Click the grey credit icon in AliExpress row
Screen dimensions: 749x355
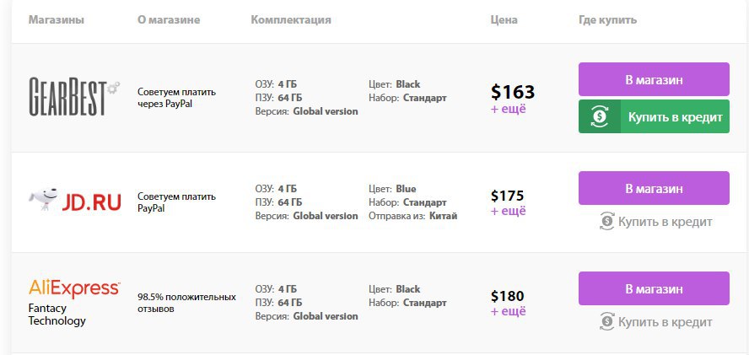point(606,322)
